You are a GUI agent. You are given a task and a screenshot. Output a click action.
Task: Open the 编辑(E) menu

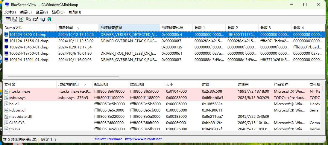click(26, 12)
